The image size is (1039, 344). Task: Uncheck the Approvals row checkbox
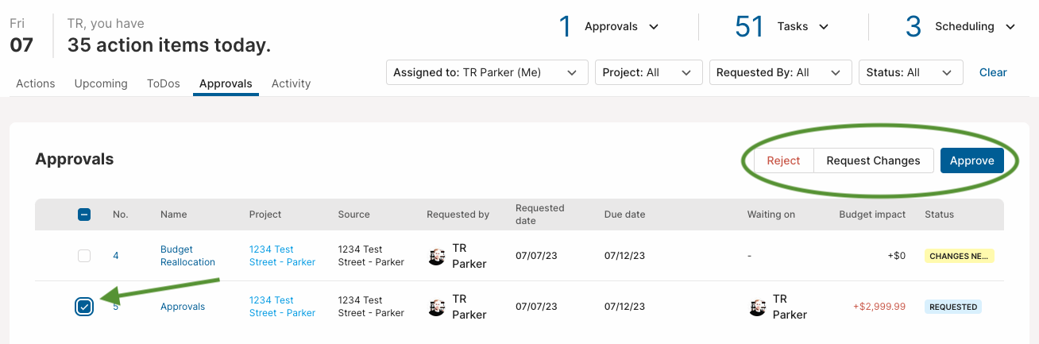click(84, 307)
